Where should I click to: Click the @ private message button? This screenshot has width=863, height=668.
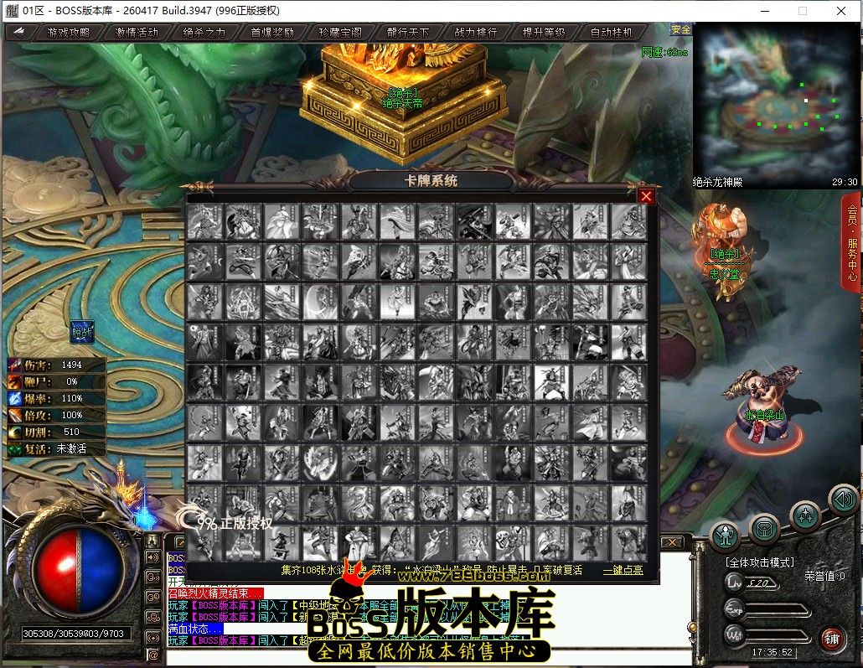152,655
